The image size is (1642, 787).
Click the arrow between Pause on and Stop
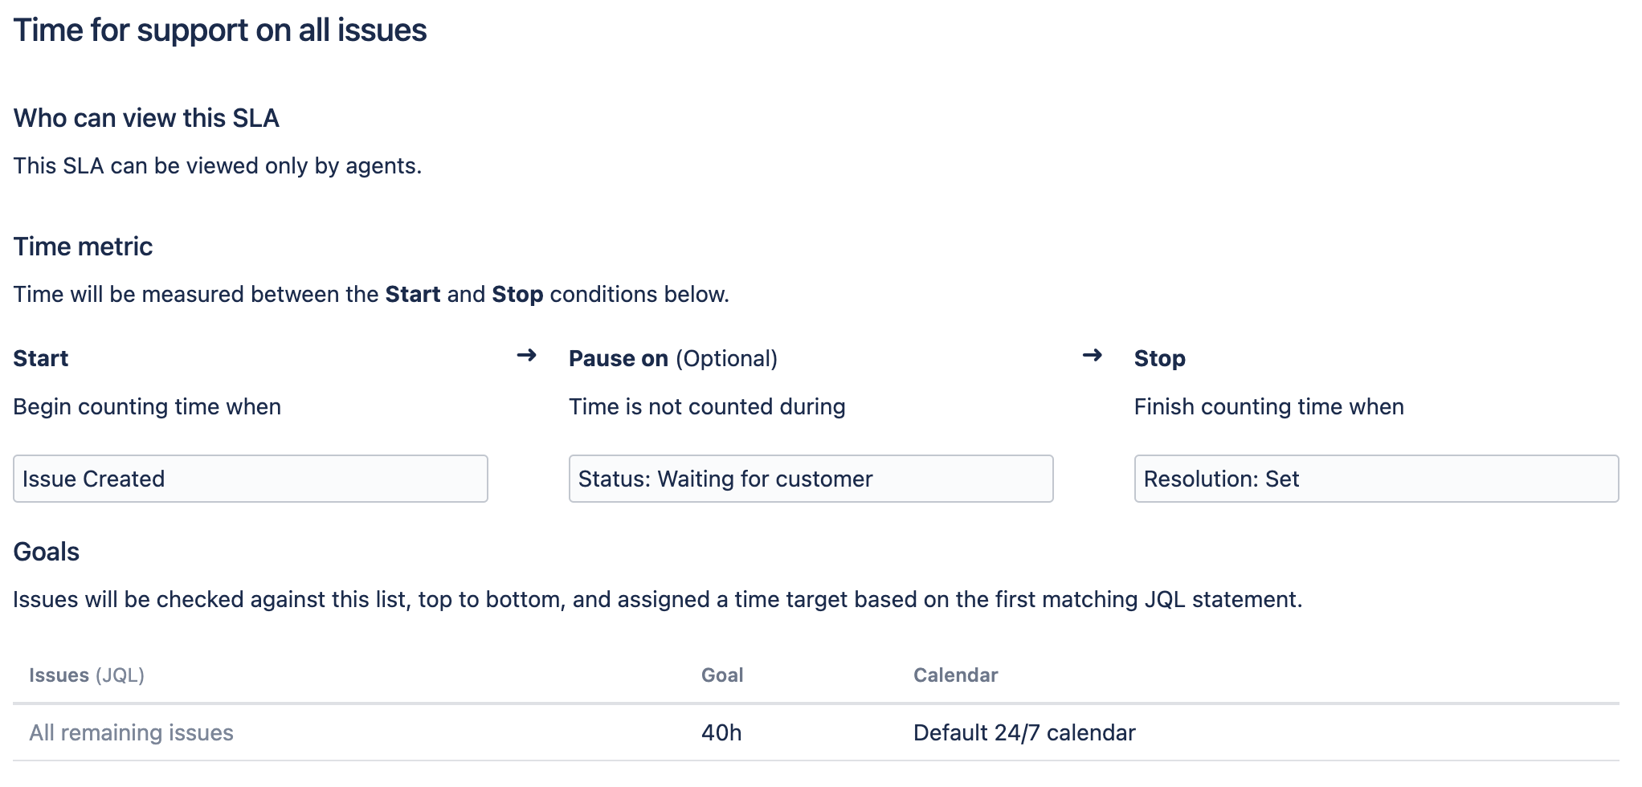(1092, 355)
